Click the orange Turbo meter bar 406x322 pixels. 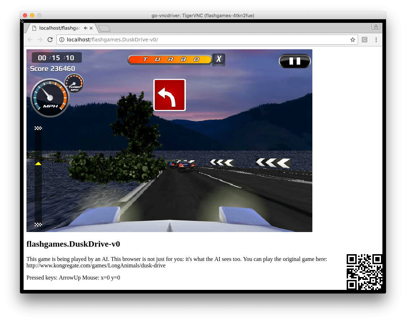170,60
